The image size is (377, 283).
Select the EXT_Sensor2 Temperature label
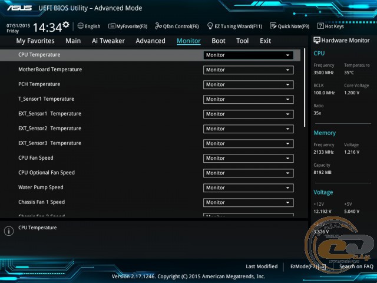(49, 129)
